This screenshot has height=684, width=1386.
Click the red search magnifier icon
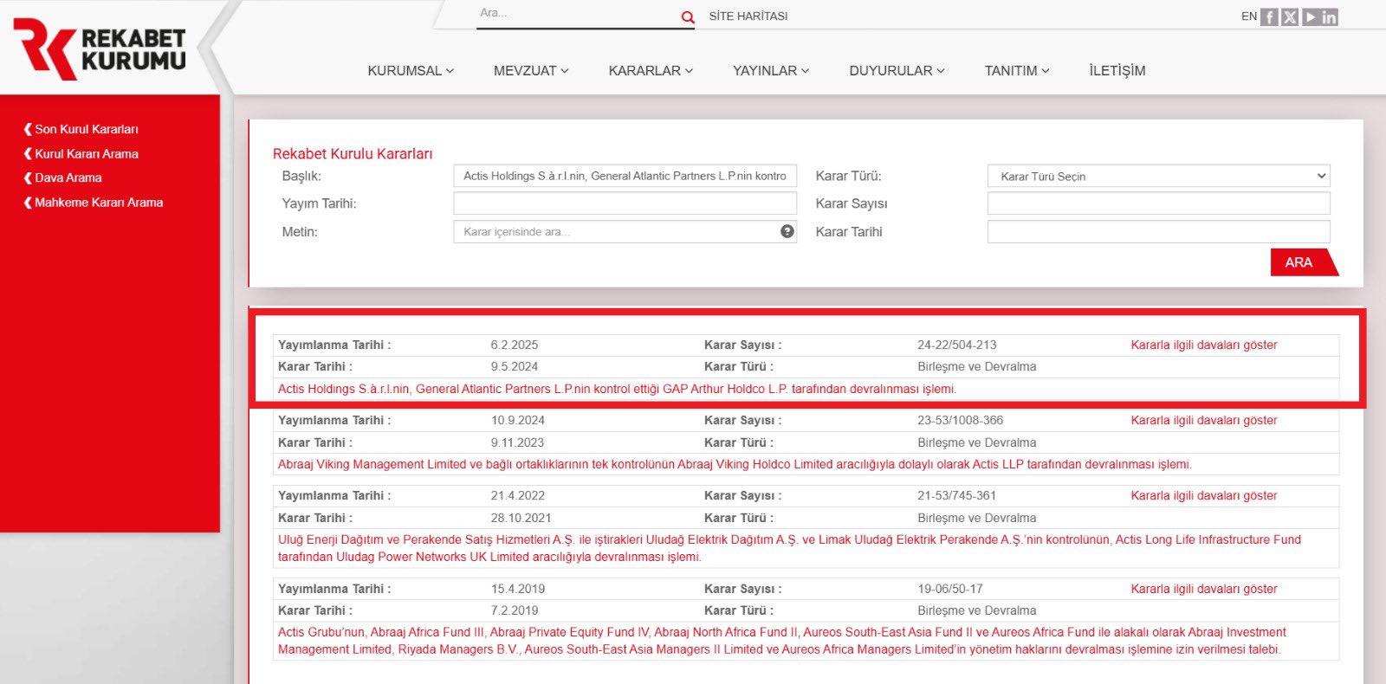tap(688, 16)
